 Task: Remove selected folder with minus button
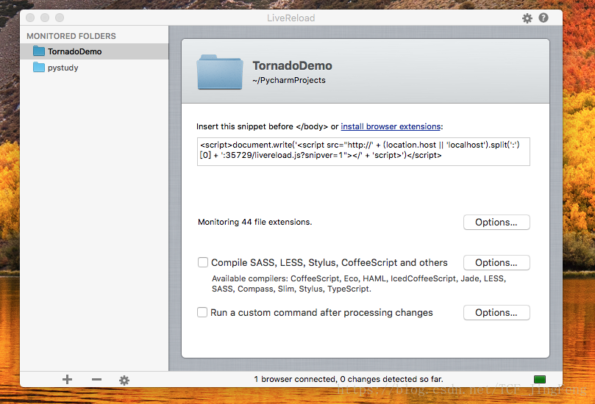96,379
